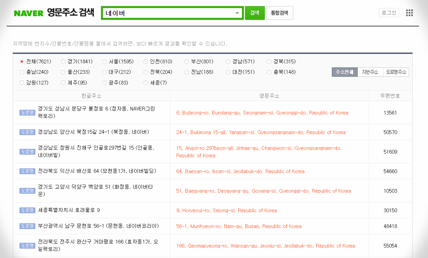
Task: Click the NAVER logo
Action: coord(29,13)
